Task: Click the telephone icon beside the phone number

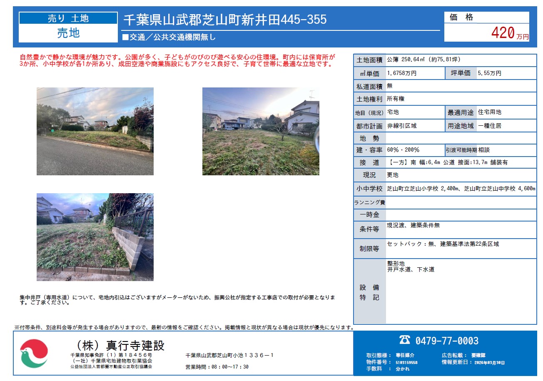Action: click(404, 340)
